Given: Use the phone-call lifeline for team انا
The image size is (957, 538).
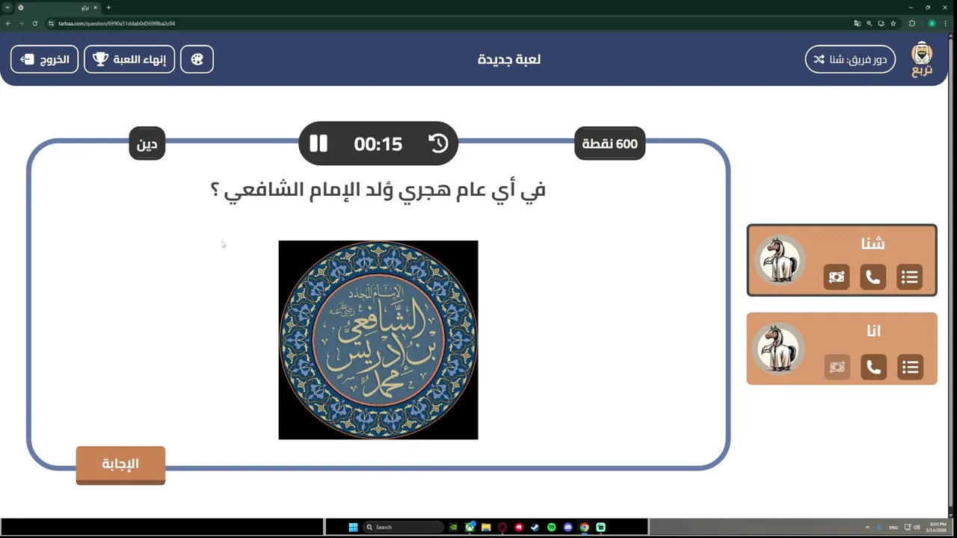Looking at the screenshot, I should (x=873, y=367).
